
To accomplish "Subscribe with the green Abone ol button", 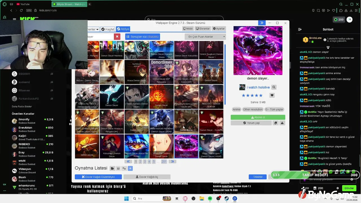I will pyautogui.click(x=258, y=117).
